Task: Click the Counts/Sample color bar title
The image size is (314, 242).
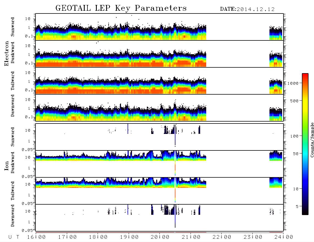Action: click(x=312, y=140)
